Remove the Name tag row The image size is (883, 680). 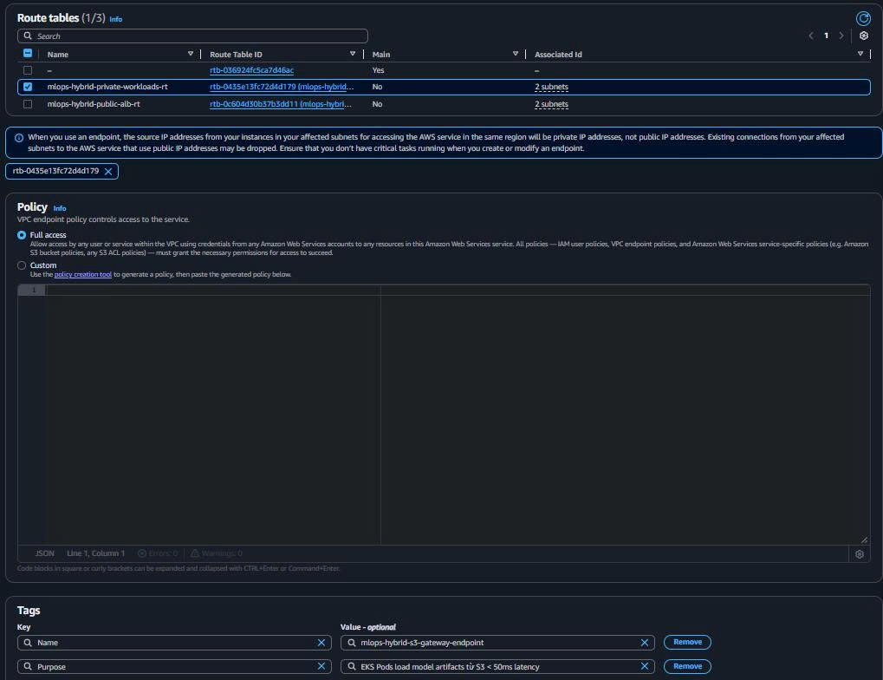click(x=686, y=642)
